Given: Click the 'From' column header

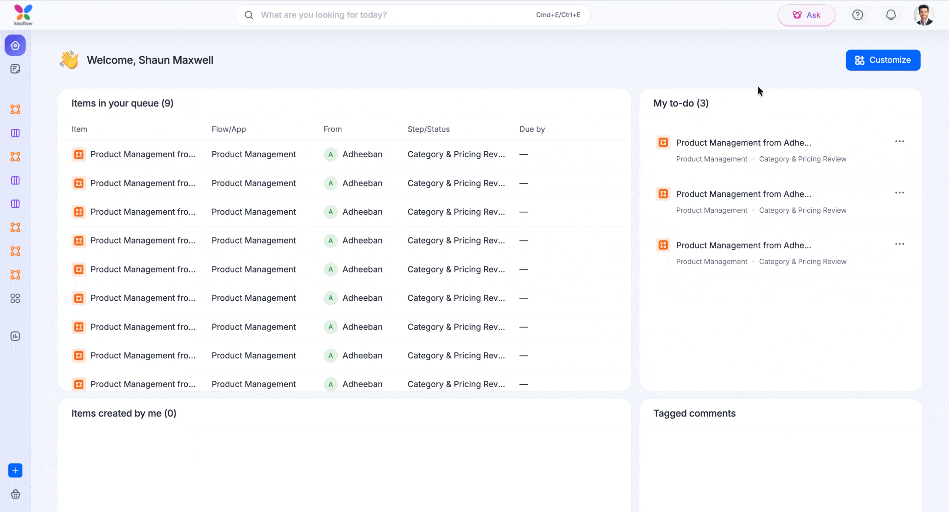Looking at the screenshot, I should pyautogui.click(x=333, y=129).
